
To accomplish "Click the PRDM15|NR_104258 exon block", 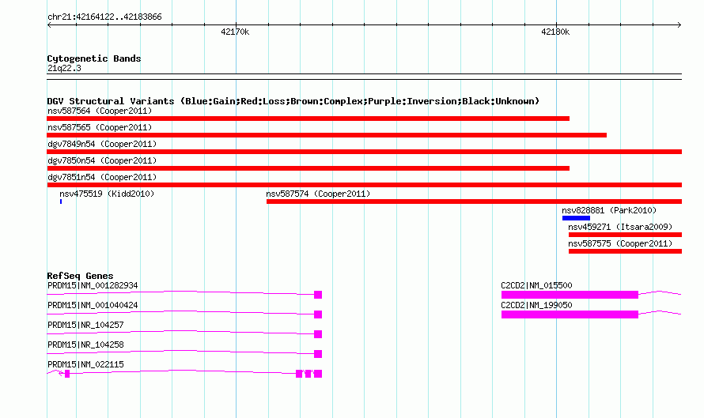I will tap(318, 354).
